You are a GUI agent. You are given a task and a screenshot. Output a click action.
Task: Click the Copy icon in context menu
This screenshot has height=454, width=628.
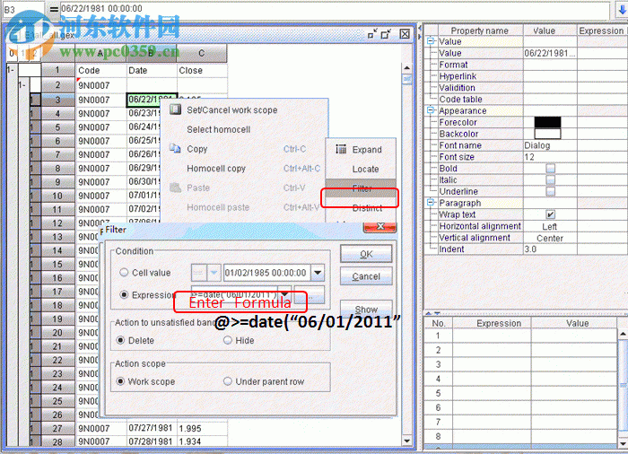pyautogui.click(x=176, y=149)
